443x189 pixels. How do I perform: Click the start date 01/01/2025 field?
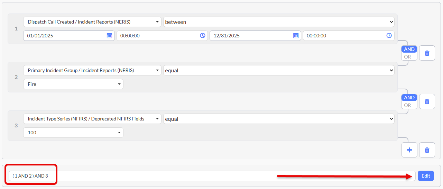tap(64, 36)
